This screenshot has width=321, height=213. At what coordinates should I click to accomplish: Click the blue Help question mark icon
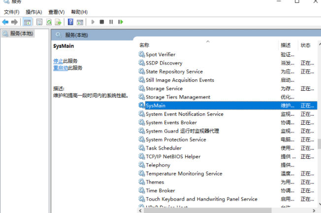tap(70, 22)
